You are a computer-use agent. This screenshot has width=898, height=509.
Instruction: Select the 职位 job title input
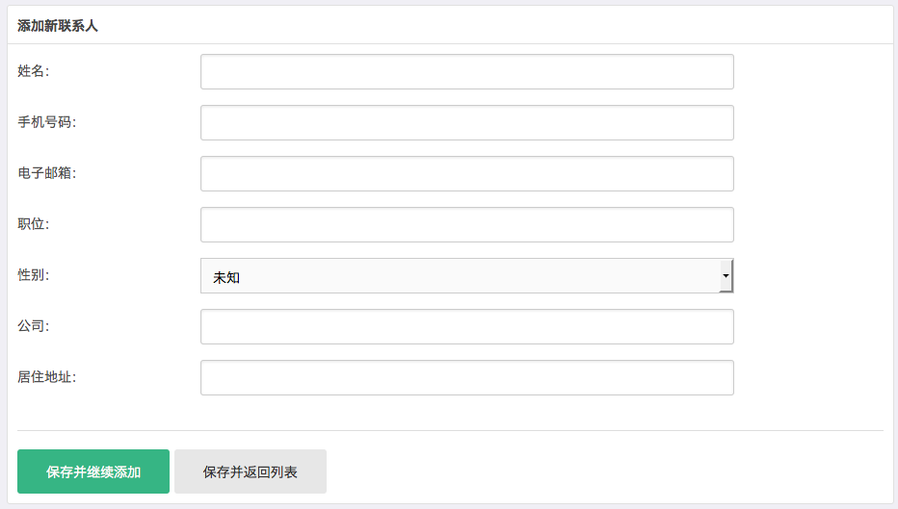(466, 225)
